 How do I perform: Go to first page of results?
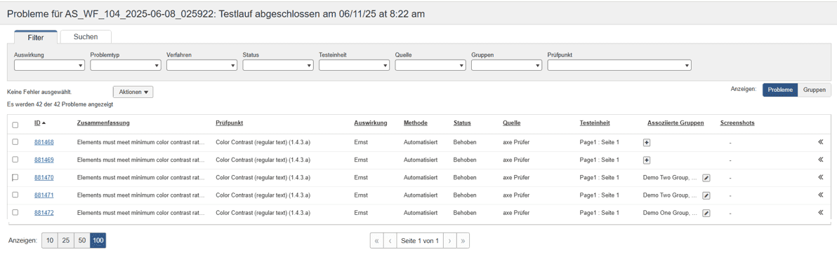[x=377, y=240]
